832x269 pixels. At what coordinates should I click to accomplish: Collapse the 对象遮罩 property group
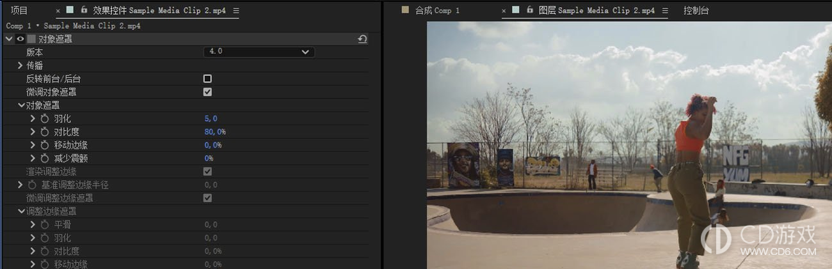21,105
